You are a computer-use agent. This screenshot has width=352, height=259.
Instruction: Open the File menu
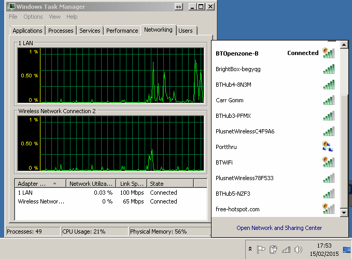click(13, 17)
